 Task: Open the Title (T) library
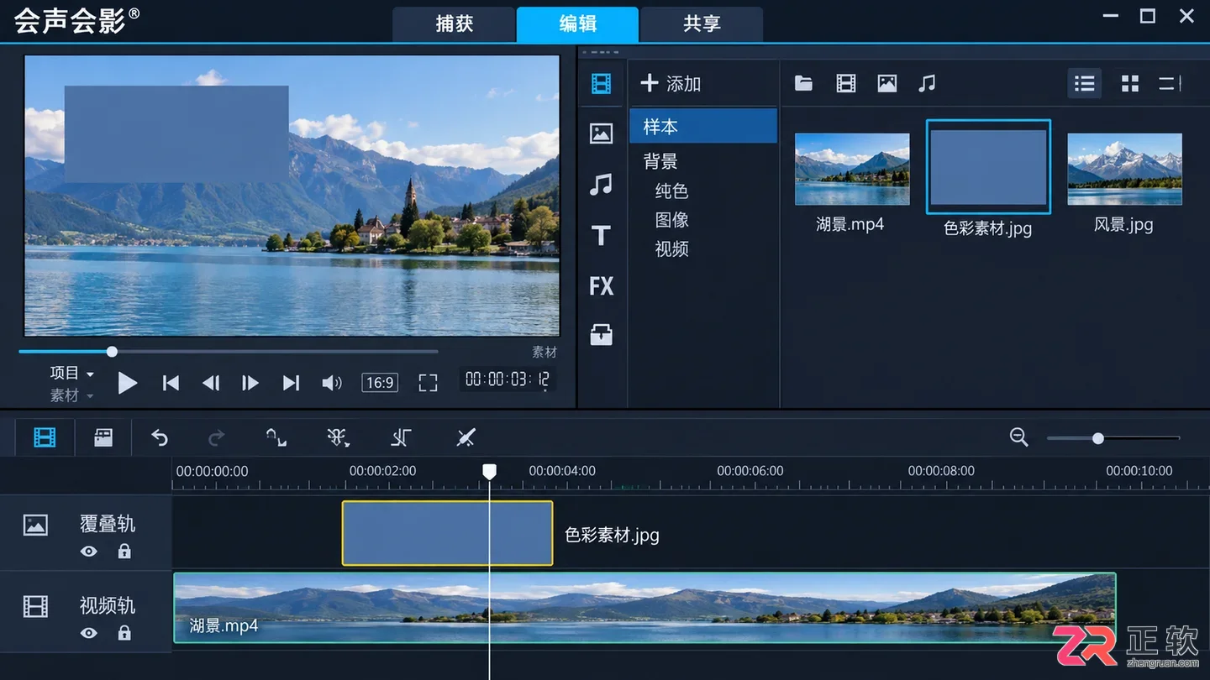601,236
